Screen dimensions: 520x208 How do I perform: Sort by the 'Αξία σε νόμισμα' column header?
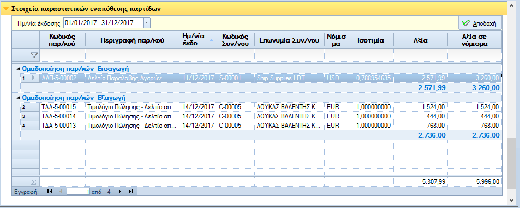click(475, 40)
